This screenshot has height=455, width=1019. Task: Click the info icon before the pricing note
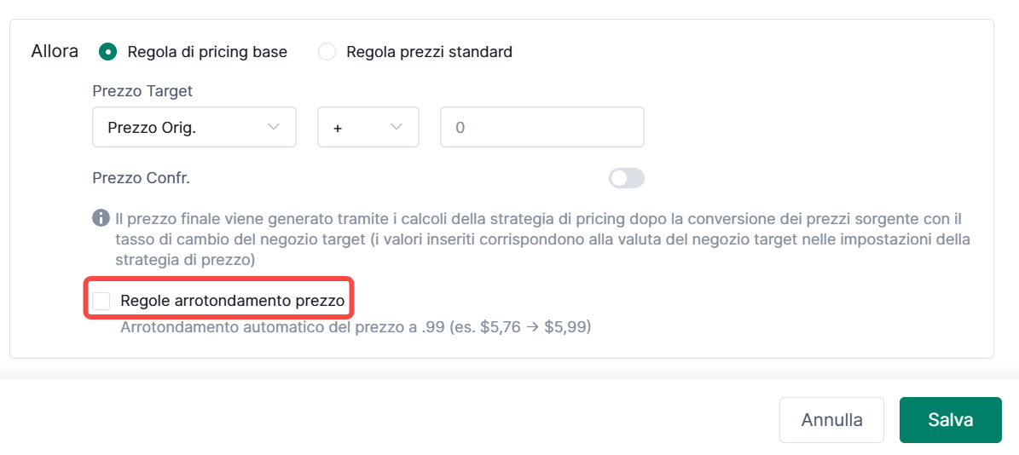[101, 217]
